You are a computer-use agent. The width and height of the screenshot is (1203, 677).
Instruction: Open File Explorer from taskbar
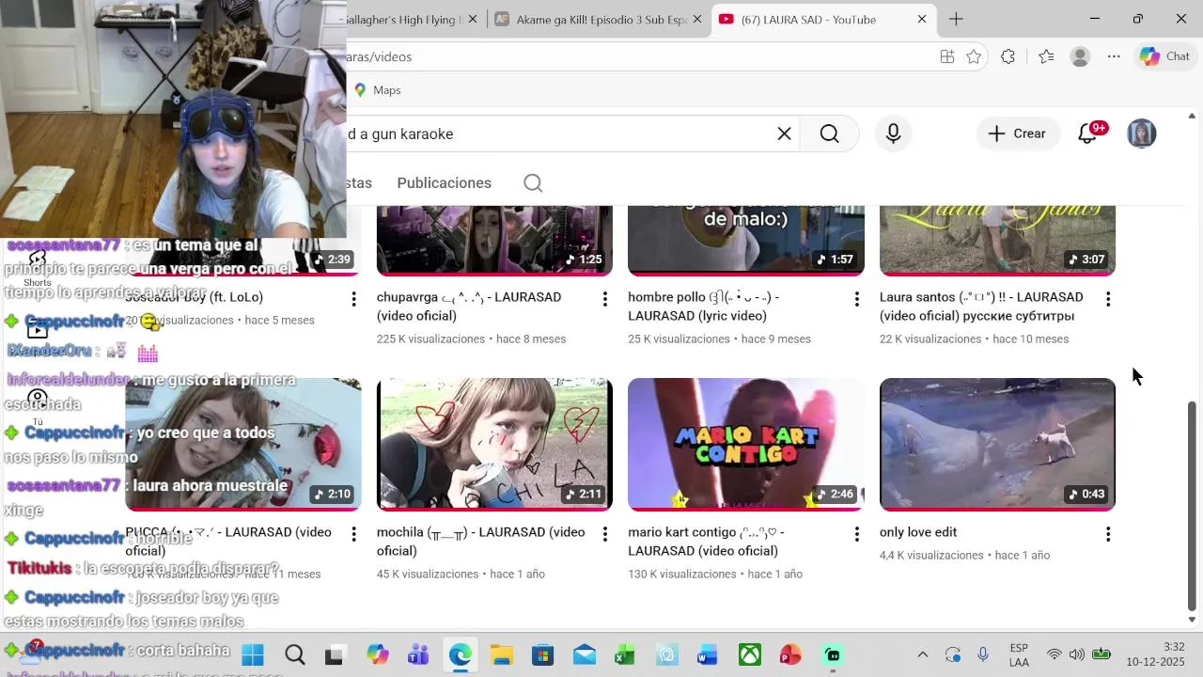501,654
